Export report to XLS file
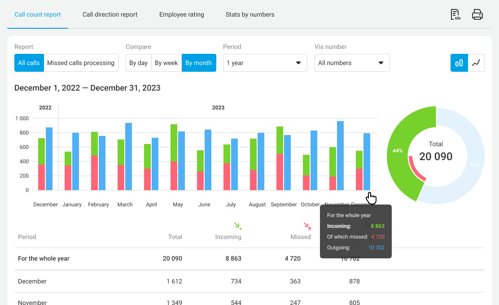Image resolution: width=499 pixels, height=305 pixels. tap(455, 15)
